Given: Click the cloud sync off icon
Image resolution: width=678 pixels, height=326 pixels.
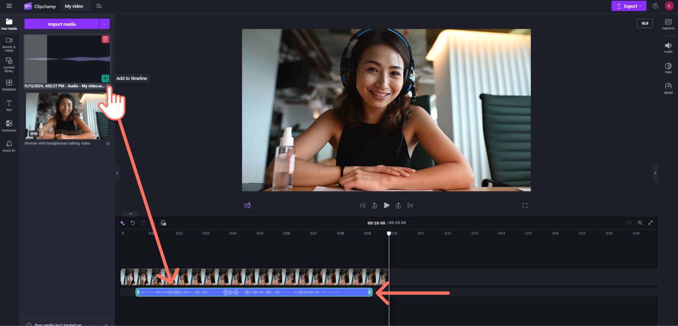Looking at the screenshot, I should point(99,6).
